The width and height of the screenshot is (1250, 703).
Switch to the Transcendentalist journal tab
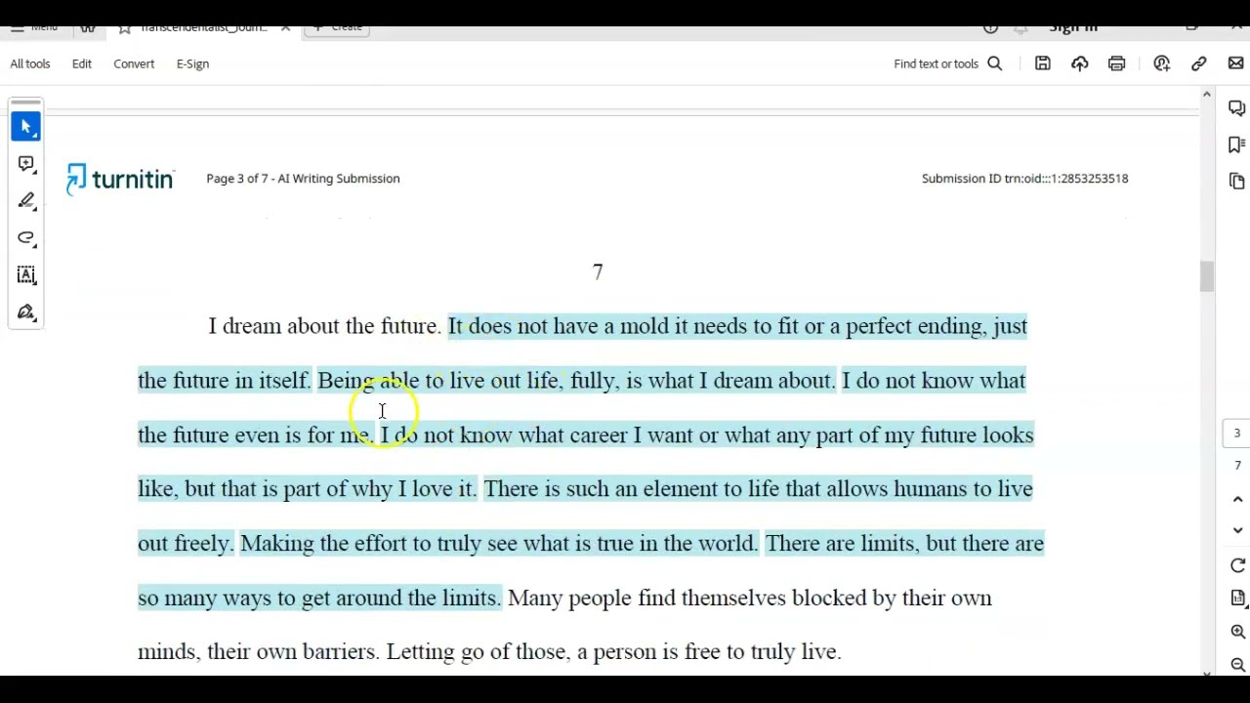(x=203, y=28)
